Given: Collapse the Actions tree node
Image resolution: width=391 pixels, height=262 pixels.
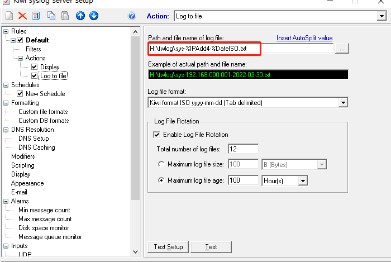Looking at the screenshot, I should 21,59.
